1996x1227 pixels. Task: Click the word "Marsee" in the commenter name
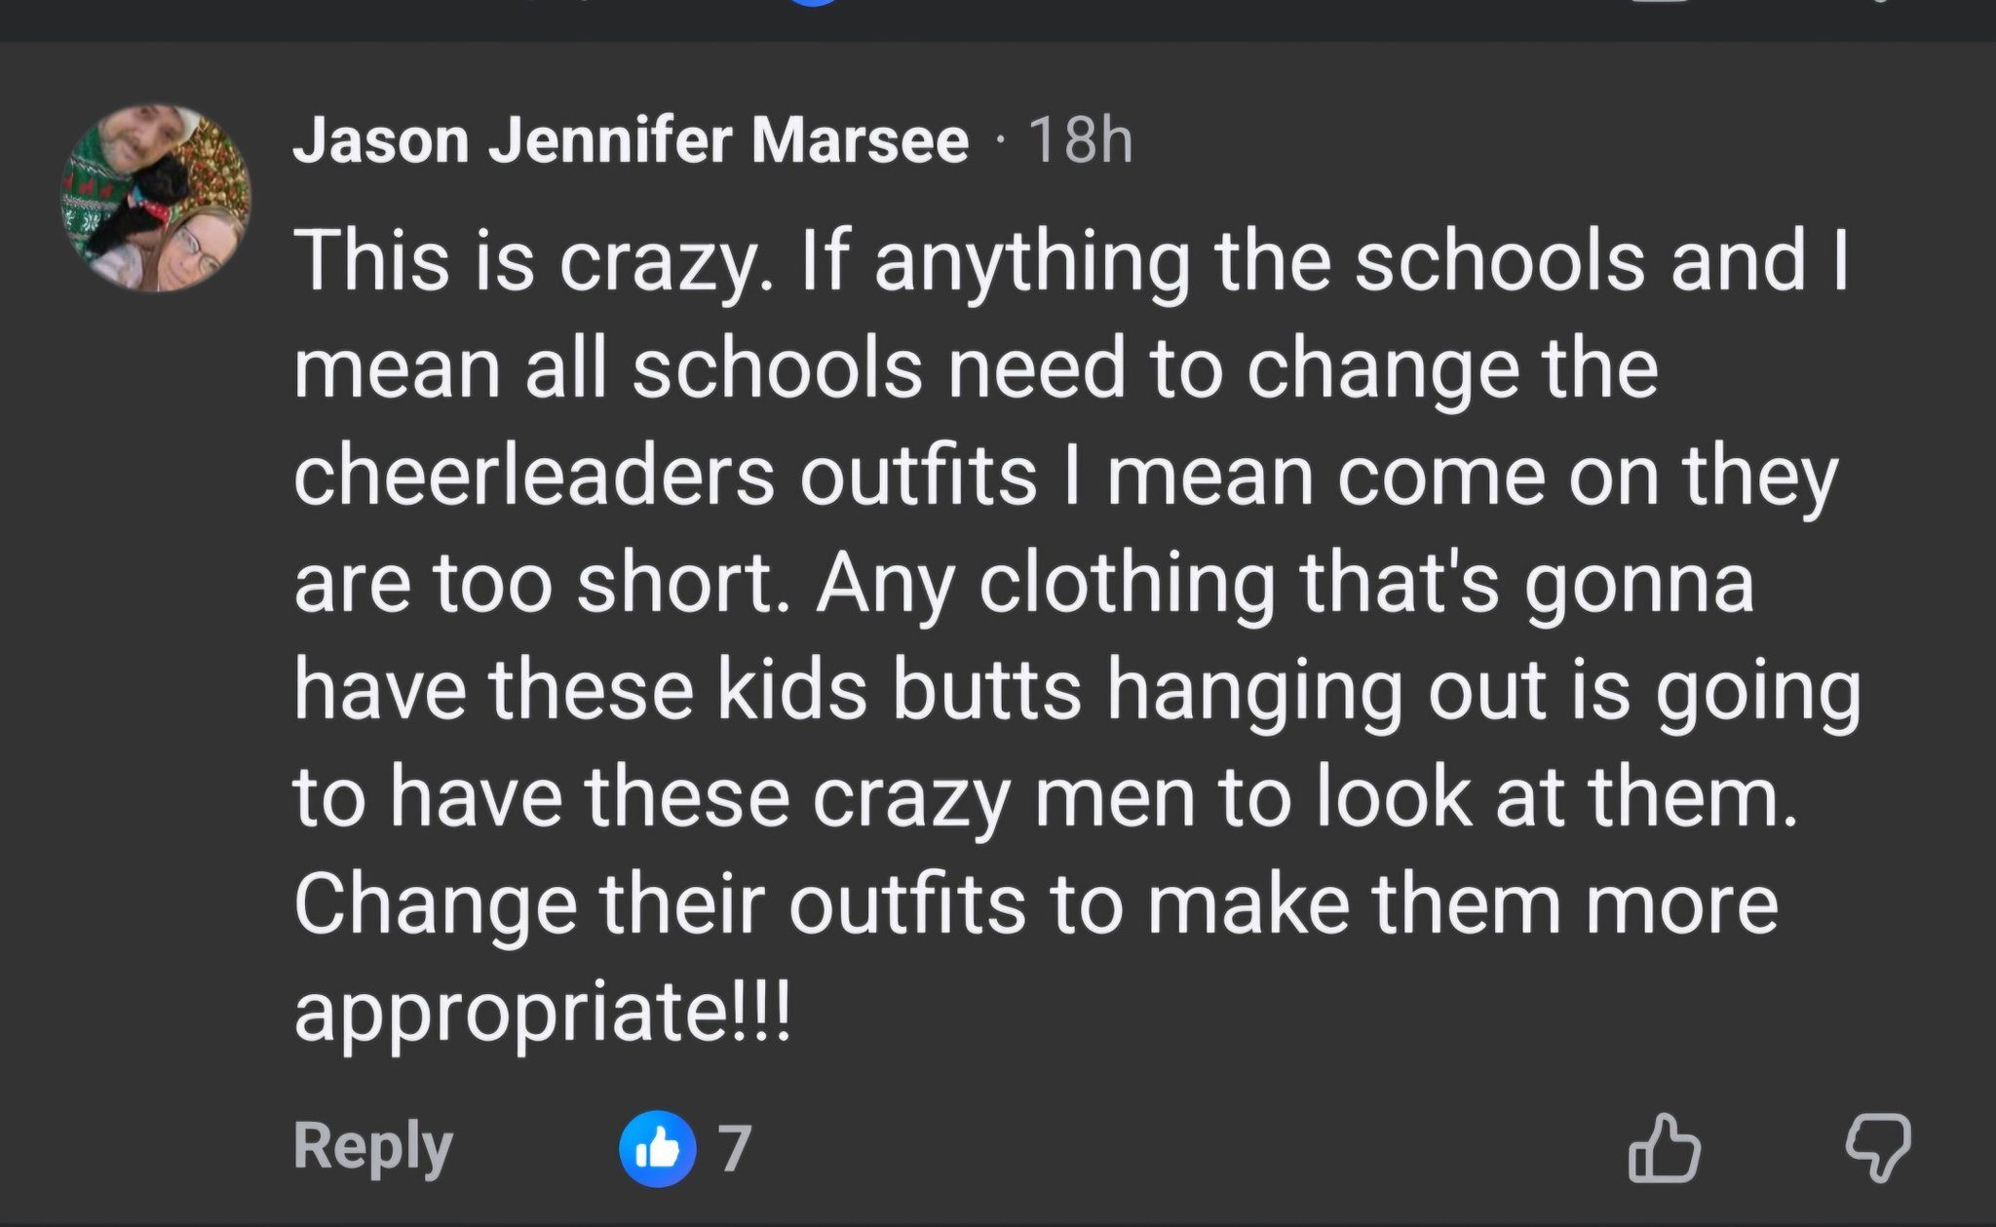859,140
